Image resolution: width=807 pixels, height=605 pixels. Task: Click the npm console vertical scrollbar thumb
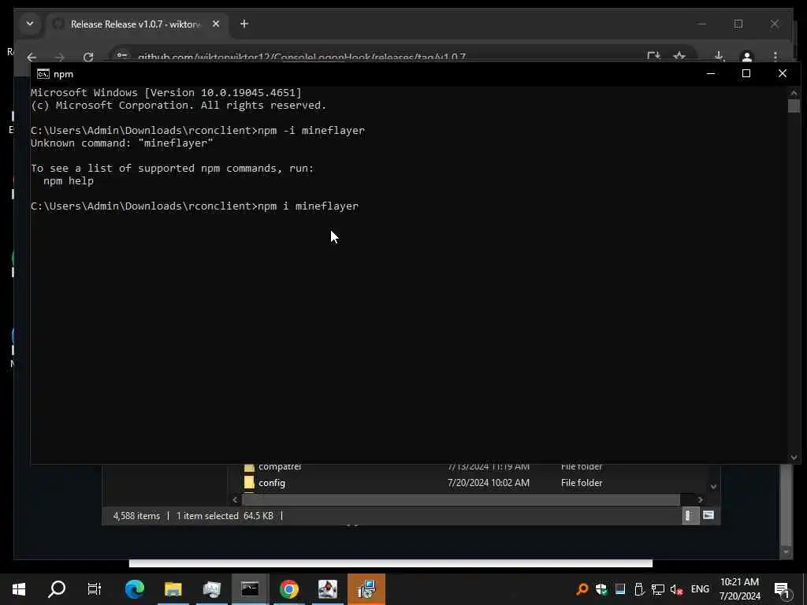click(x=794, y=106)
